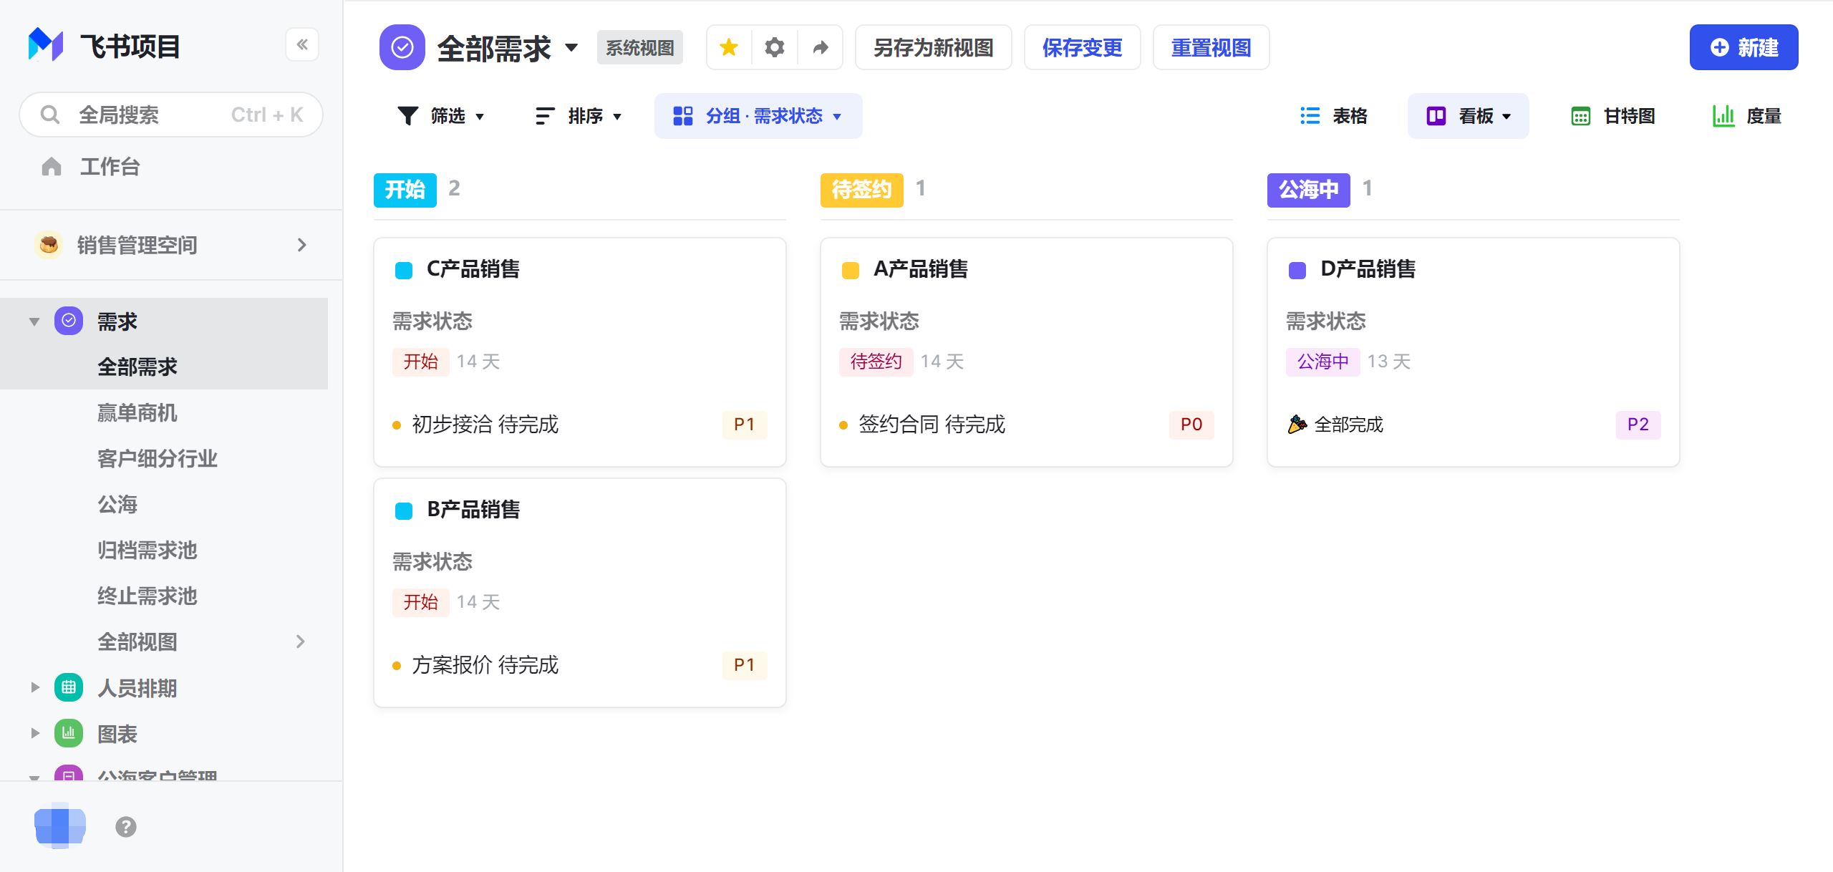
Task: Open view settings gear icon
Action: pyautogui.click(x=775, y=47)
